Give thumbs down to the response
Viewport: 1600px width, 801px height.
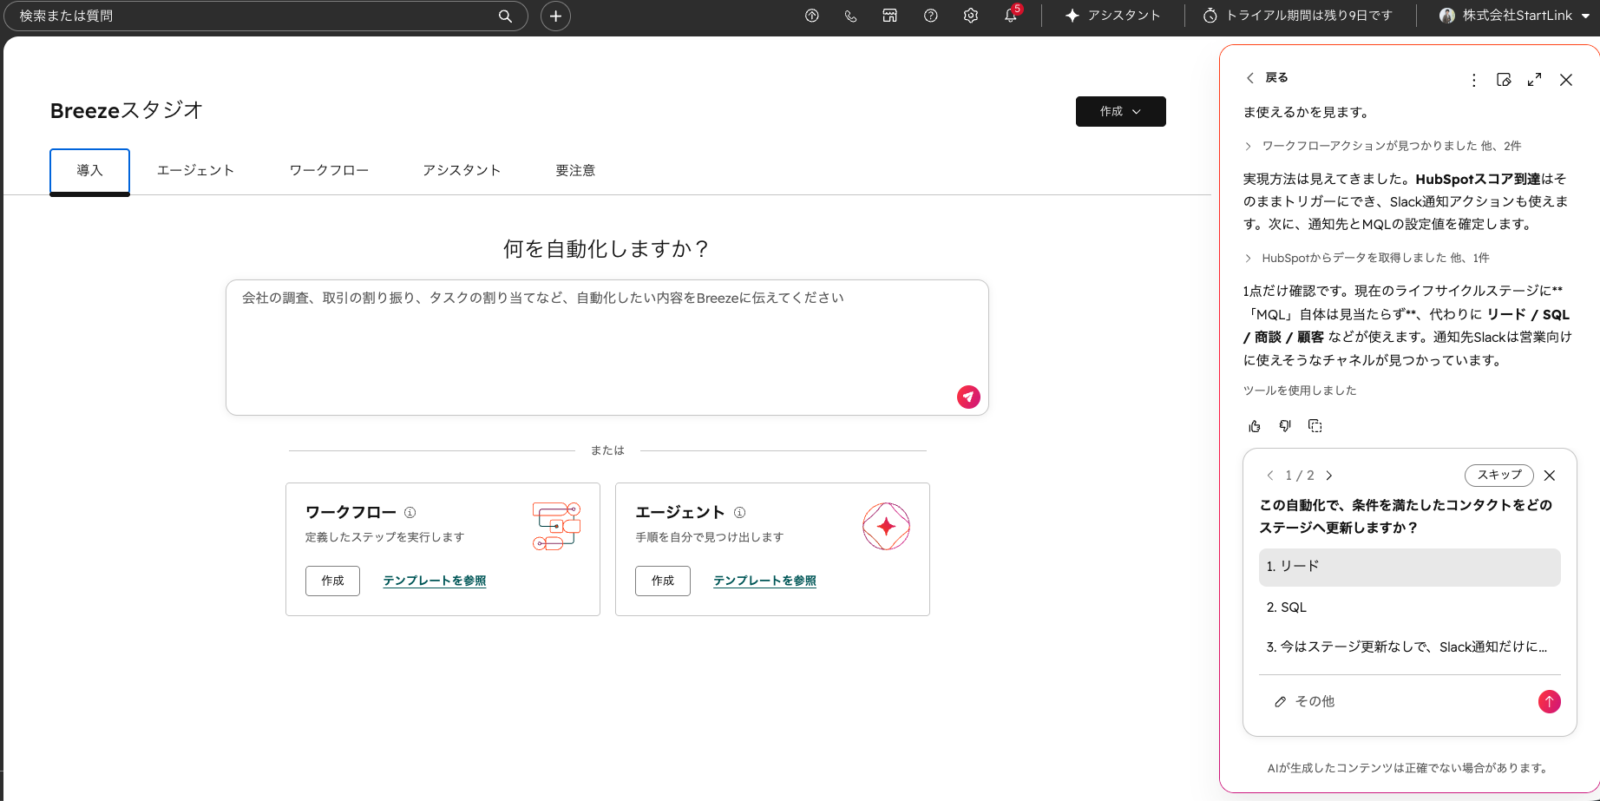[1285, 426]
